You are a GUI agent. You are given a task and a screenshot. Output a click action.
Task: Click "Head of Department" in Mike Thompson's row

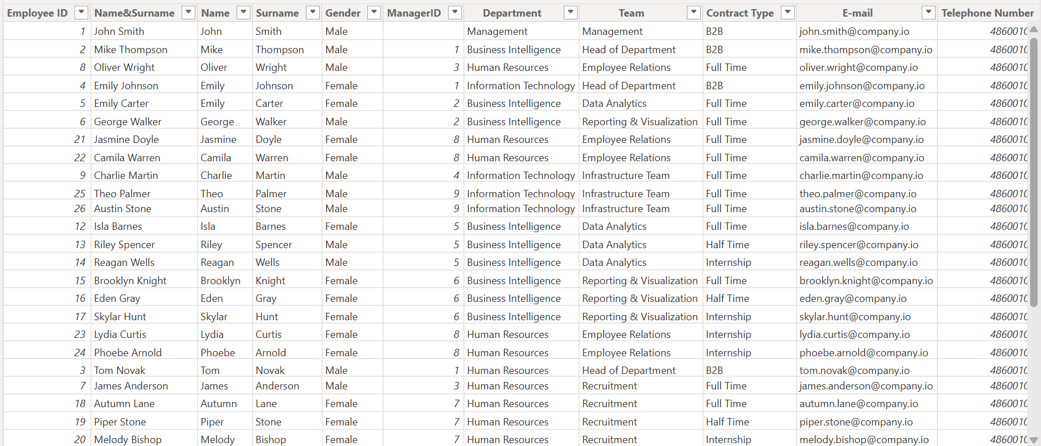point(641,50)
